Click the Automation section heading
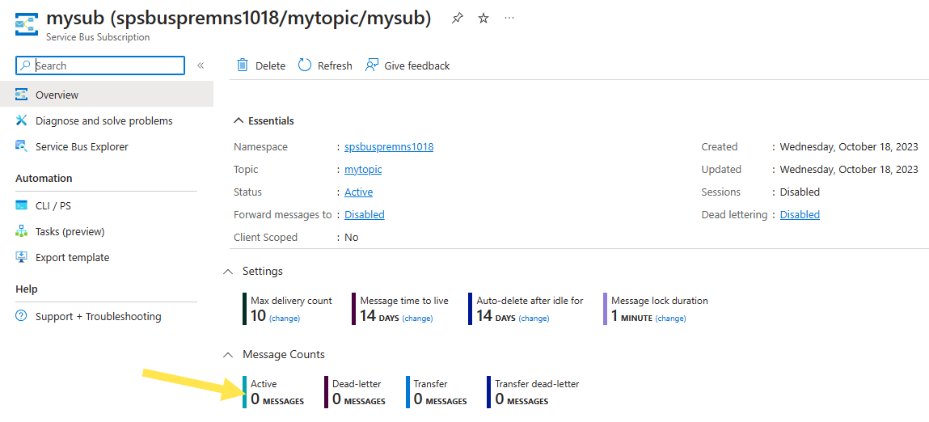This screenshot has width=929, height=422. [44, 179]
